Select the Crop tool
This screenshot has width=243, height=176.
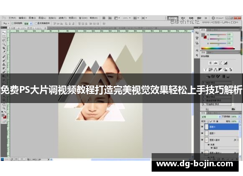click(x=4, y=48)
